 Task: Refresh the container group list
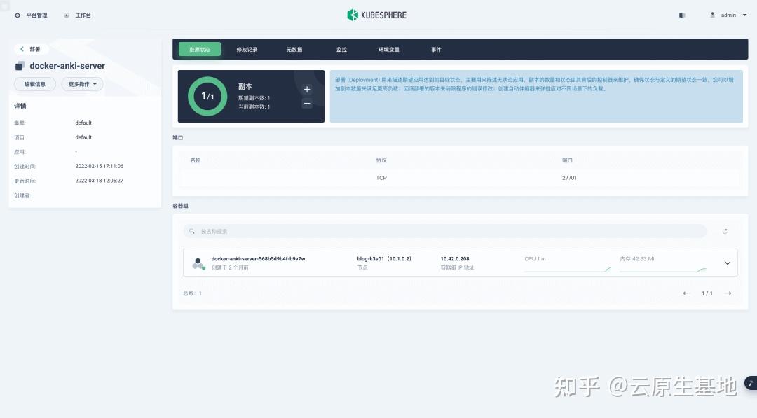(725, 231)
